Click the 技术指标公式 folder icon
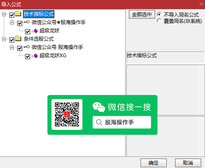Screen dimensions: 205x168 (x=18, y=14)
